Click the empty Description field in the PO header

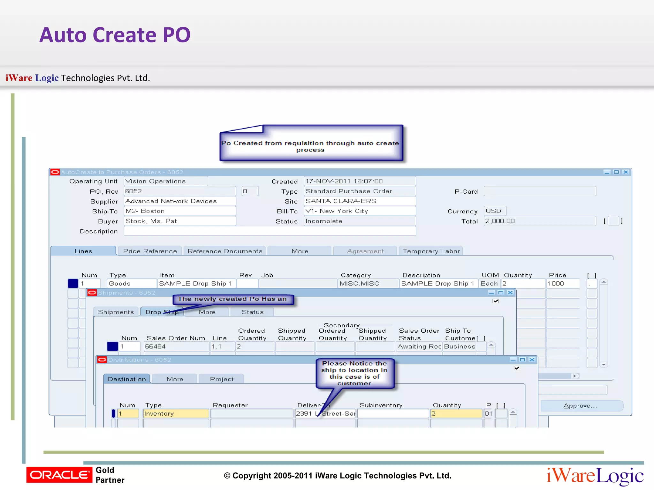point(270,231)
